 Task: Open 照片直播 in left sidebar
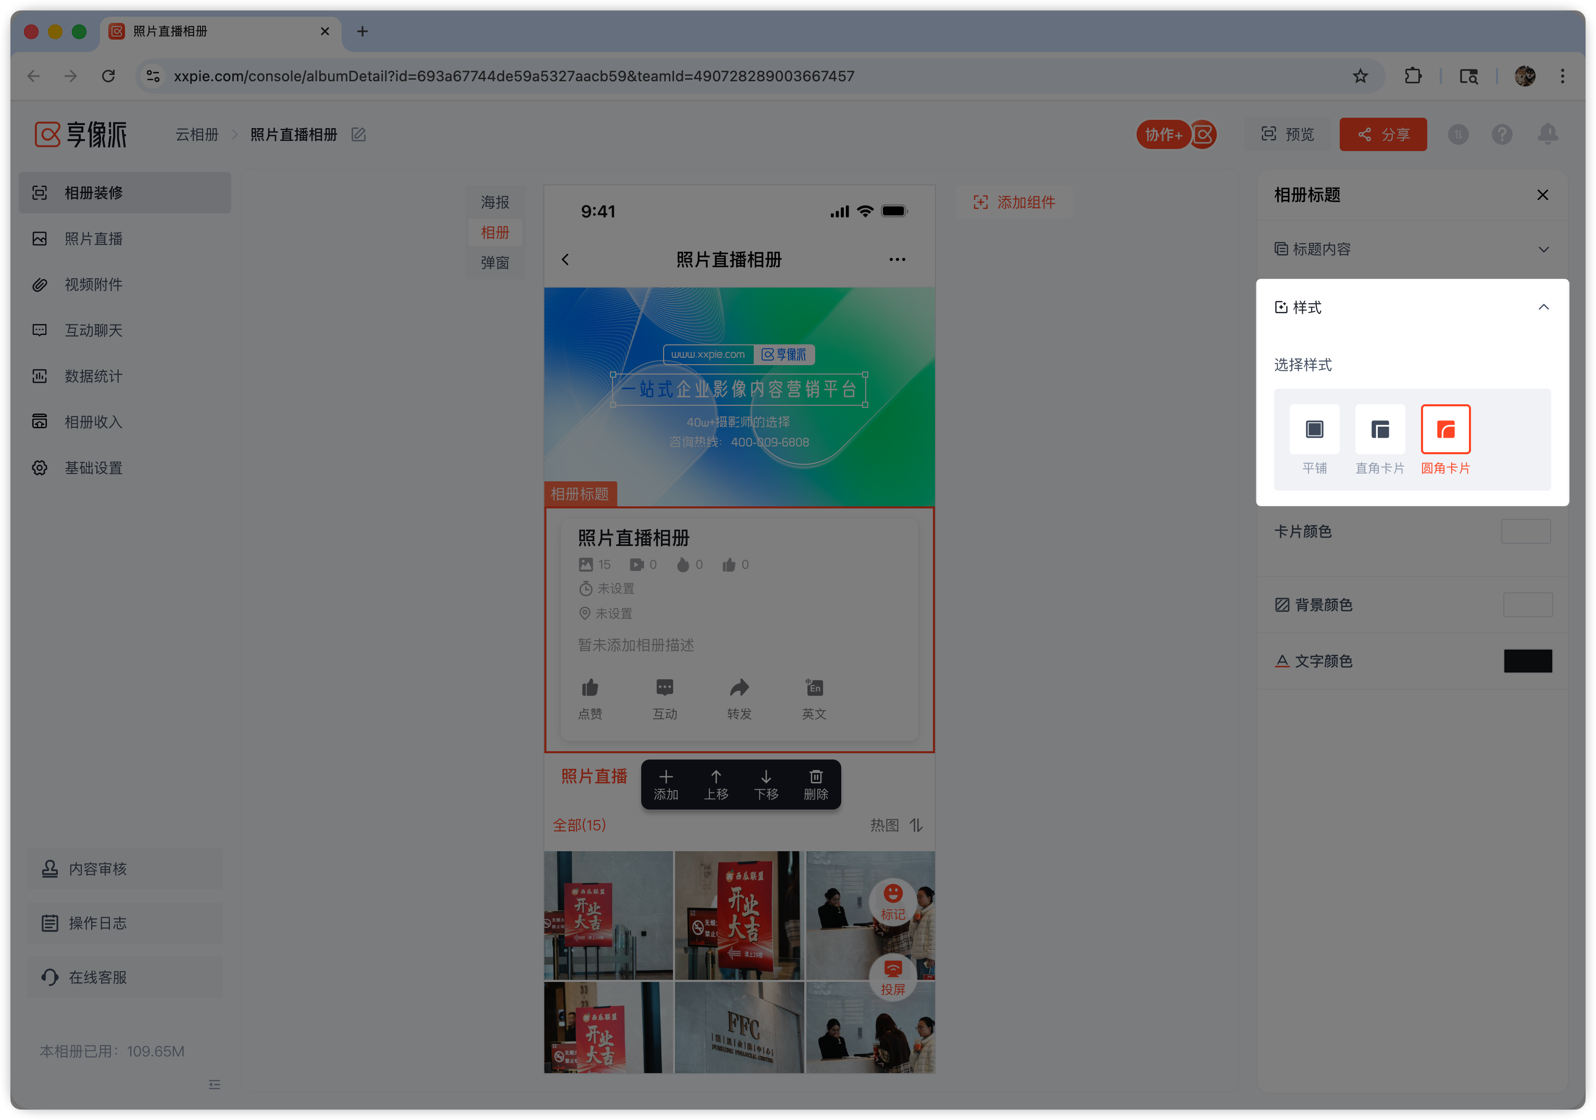click(x=94, y=239)
